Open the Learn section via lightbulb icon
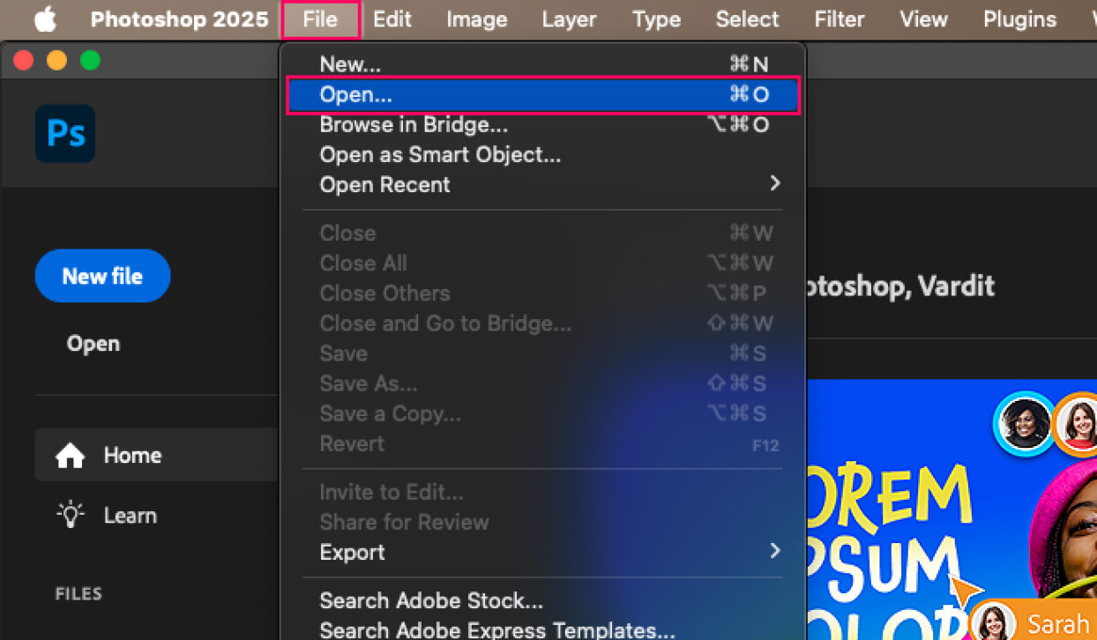The width and height of the screenshot is (1097, 640). click(131, 515)
